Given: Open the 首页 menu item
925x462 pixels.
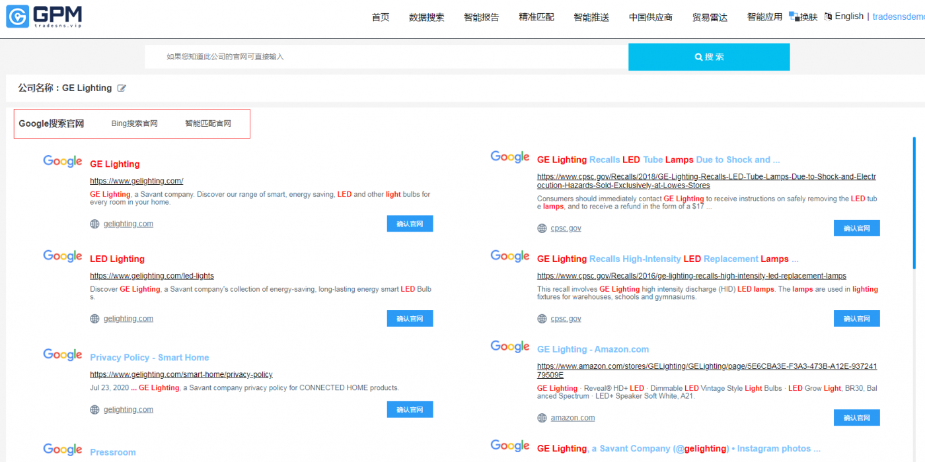Looking at the screenshot, I should coord(381,17).
